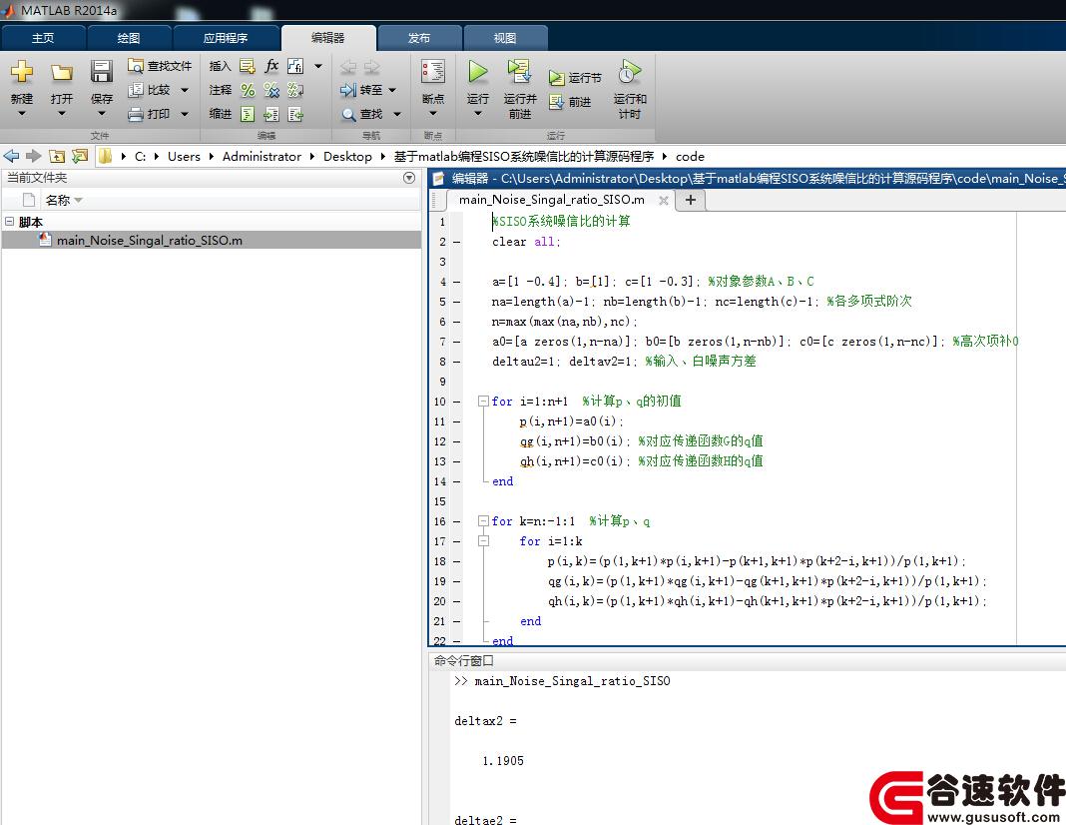Collapse the 脚本 group in Current Folder

[10, 221]
